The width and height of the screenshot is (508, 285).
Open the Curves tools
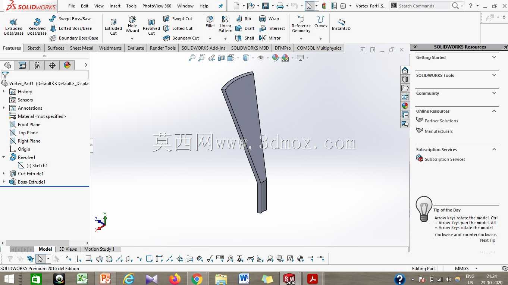coord(320,22)
